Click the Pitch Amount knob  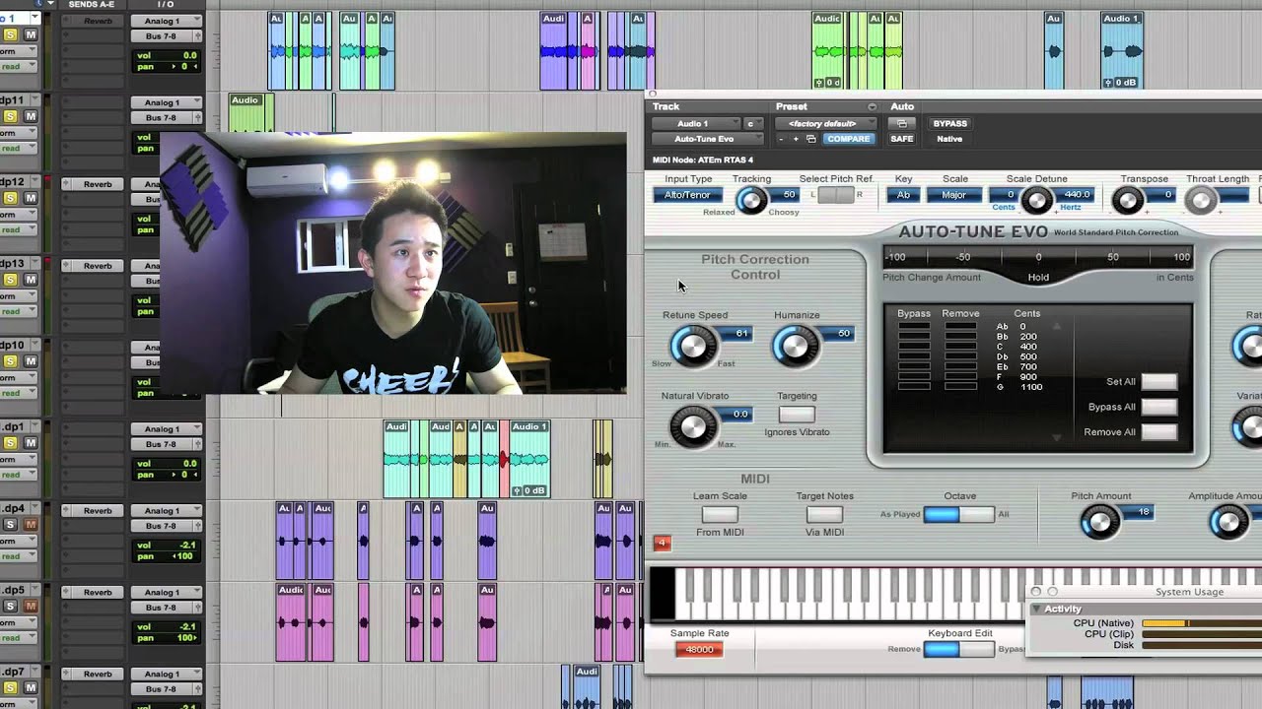(x=1098, y=522)
